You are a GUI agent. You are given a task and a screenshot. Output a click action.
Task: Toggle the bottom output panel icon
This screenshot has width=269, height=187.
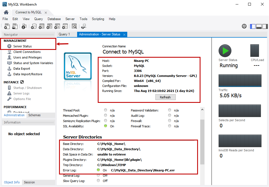pos(259,26)
